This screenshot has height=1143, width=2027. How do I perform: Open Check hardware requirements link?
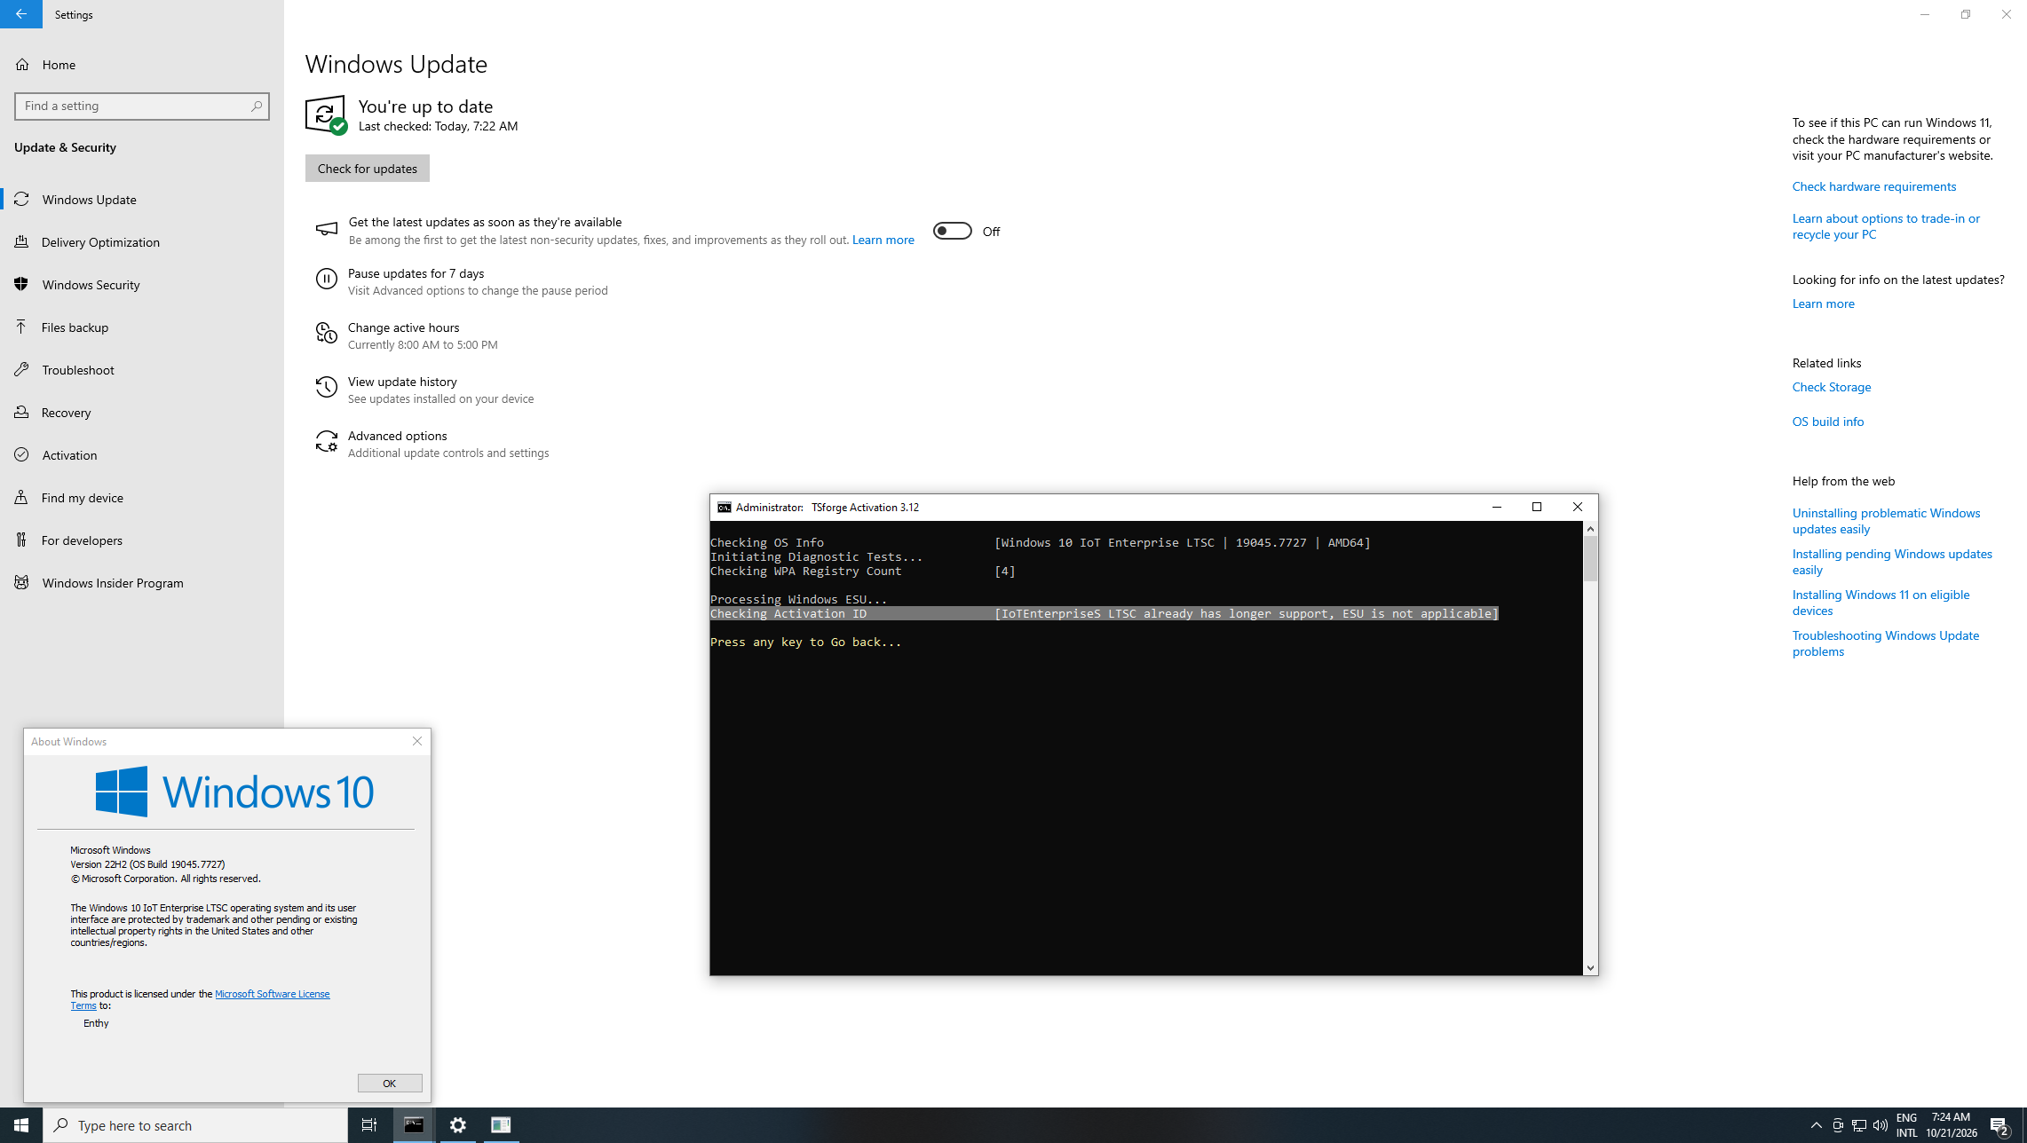(1873, 186)
